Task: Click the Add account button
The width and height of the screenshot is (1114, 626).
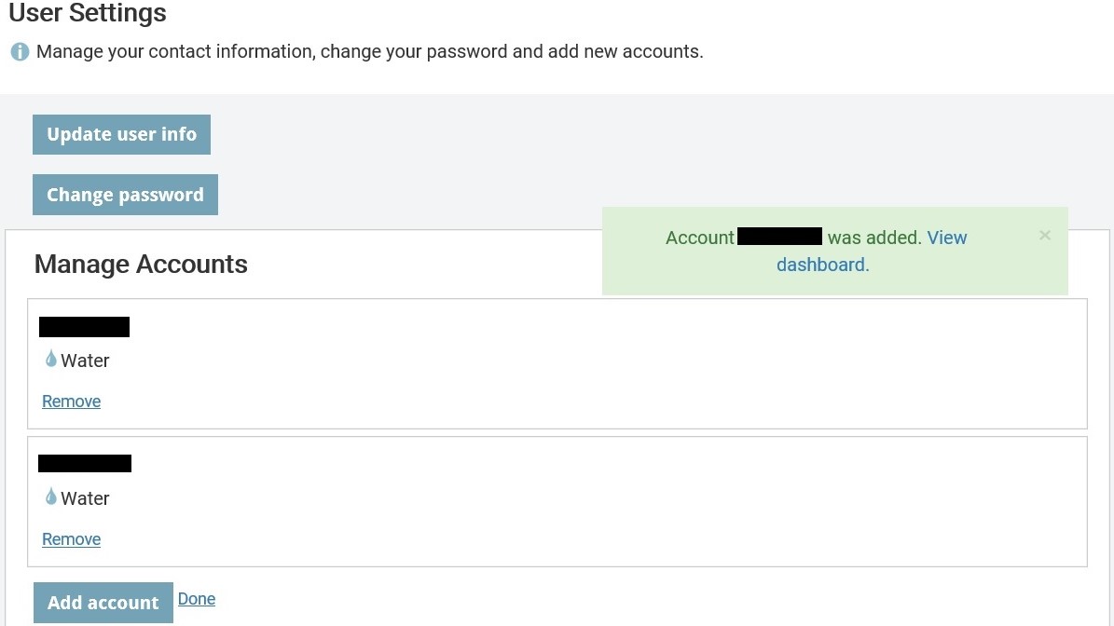Action: click(x=103, y=603)
